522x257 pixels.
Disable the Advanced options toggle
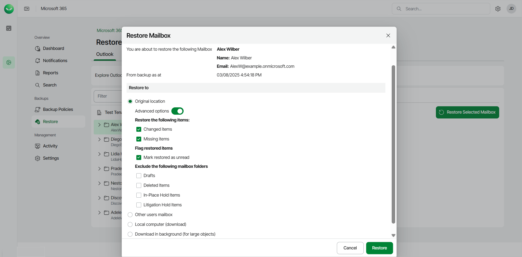pyautogui.click(x=177, y=111)
